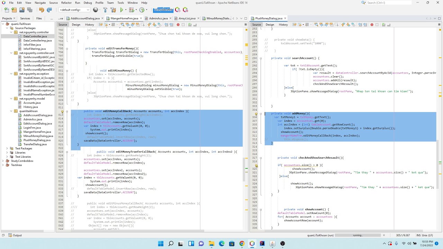
Task: Click the Profile Project icon
Action: tap(142, 10)
